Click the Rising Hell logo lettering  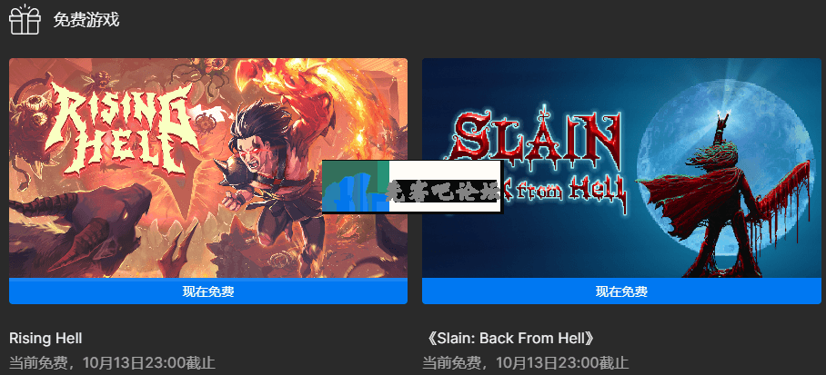tap(120, 129)
